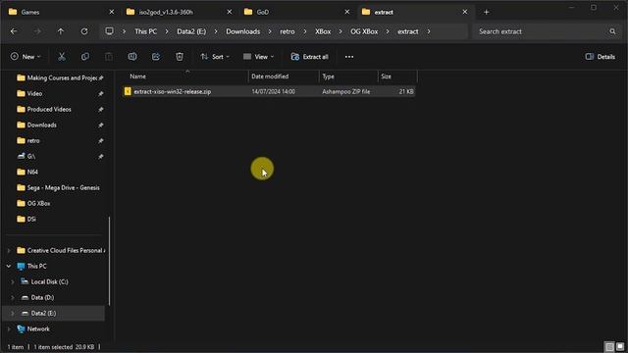Sort by Name column header

coord(187,76)
